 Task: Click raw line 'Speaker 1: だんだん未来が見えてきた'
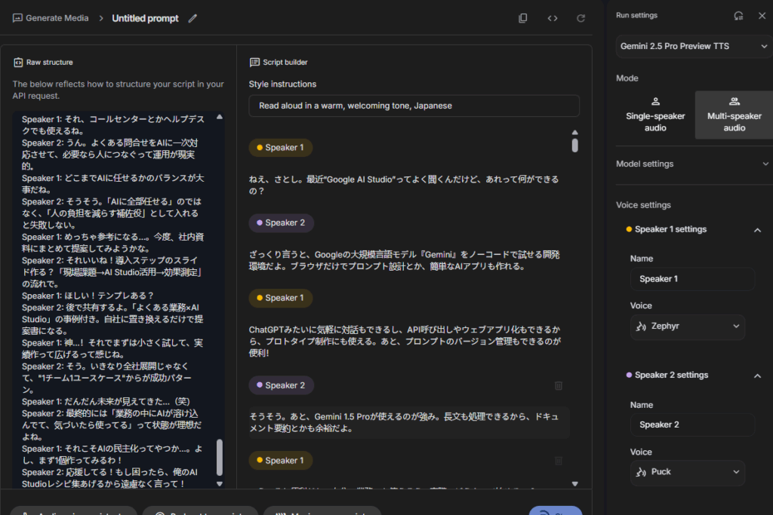[106, 401]
